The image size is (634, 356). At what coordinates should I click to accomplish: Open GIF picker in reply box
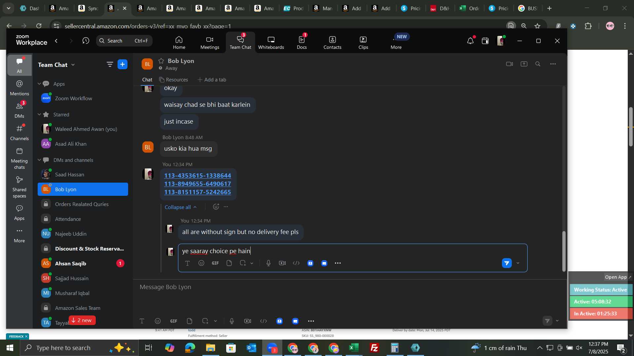[215, 263]
